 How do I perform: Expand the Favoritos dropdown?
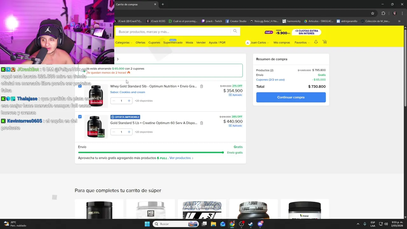[x=302, y=42]
